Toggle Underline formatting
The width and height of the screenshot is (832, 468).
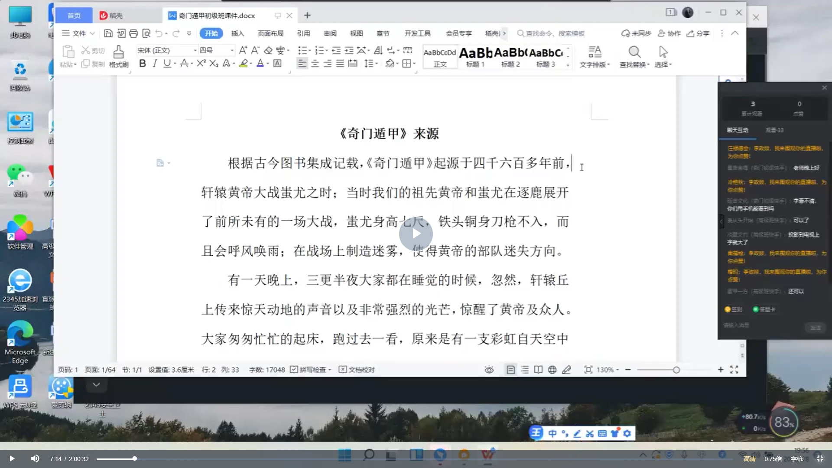click(x=167, y=64)
